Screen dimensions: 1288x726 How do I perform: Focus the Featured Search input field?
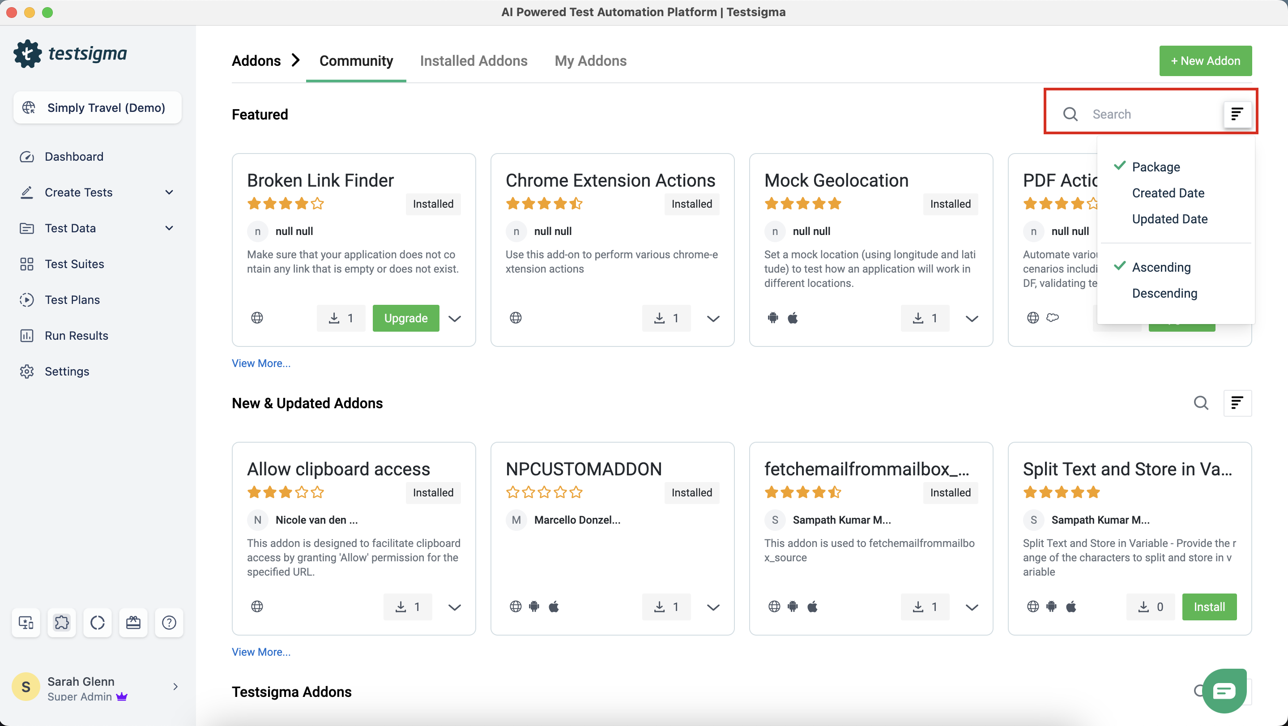(1153, 114)
